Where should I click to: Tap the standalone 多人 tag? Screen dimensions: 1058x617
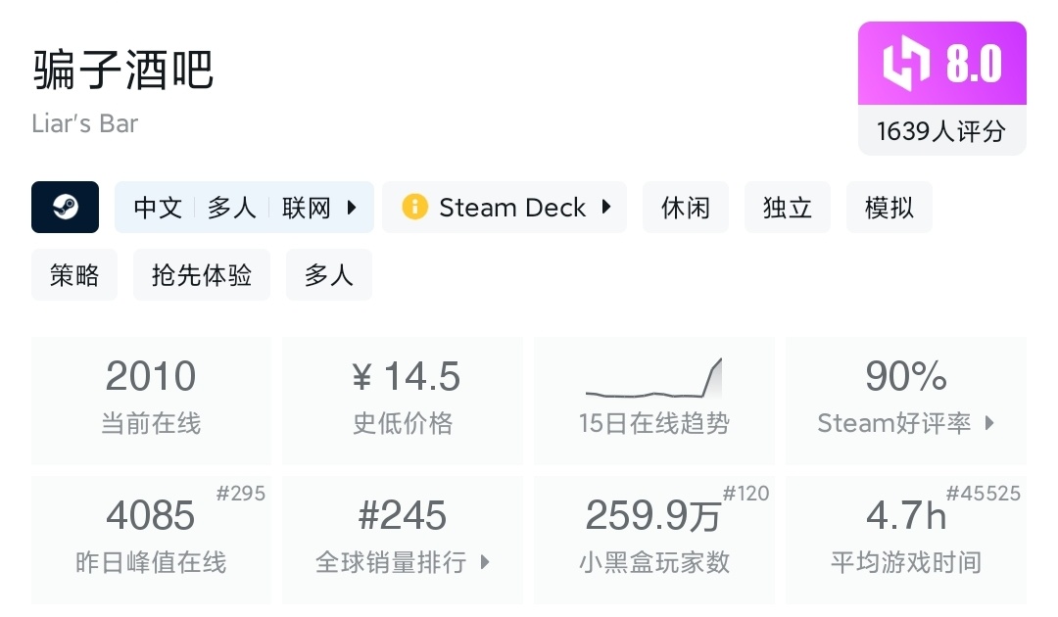329,275
